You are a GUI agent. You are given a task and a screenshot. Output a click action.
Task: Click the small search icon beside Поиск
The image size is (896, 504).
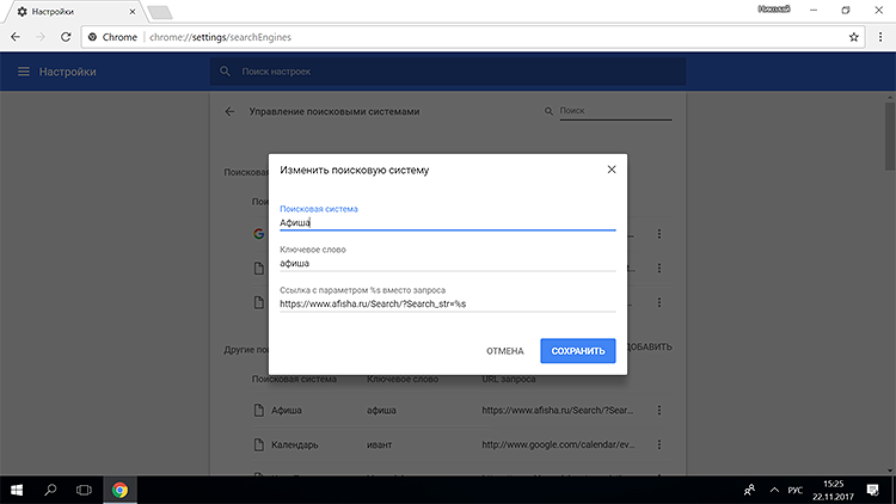tap(548, 111)
